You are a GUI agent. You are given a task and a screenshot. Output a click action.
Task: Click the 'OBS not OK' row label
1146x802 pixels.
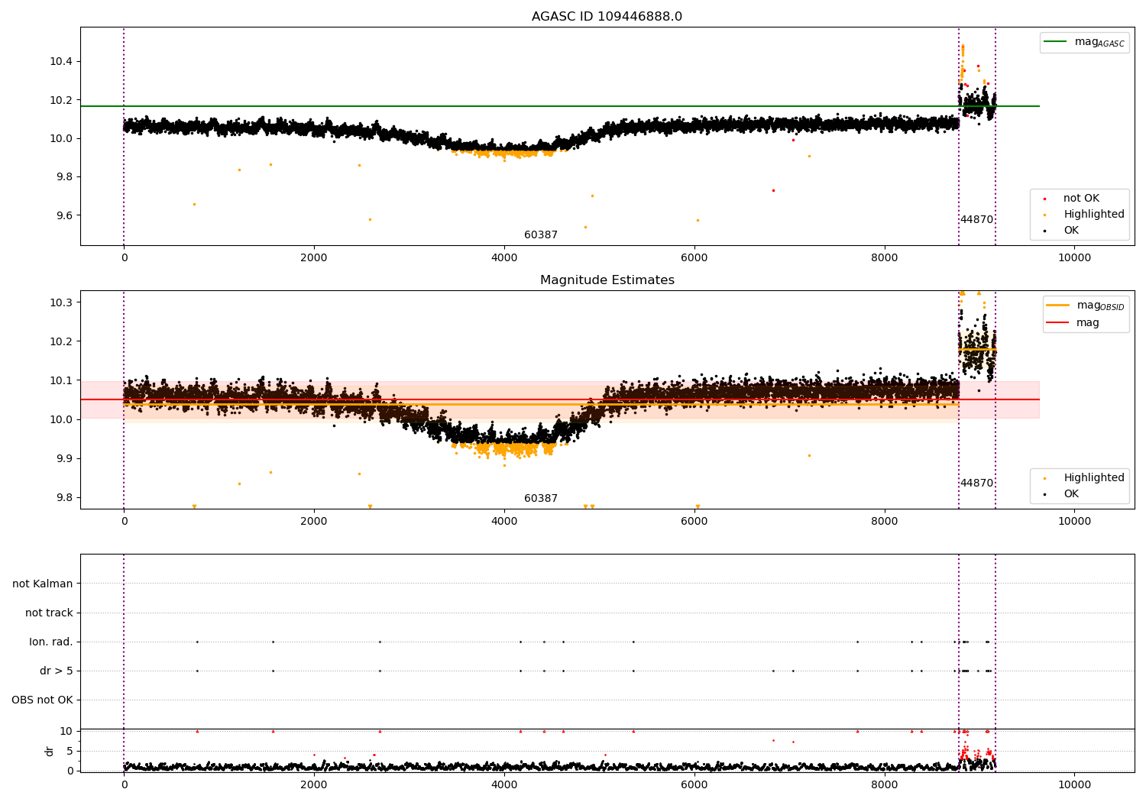coord(42,700)
